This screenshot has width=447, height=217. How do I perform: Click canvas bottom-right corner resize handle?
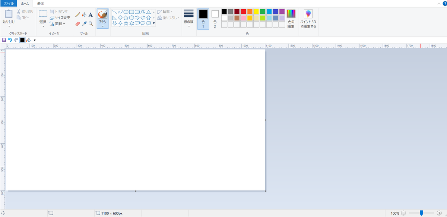(266, 191)
